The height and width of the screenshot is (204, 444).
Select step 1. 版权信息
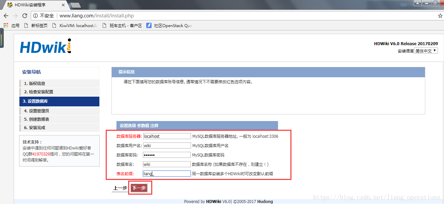click(x=60, y=83)
